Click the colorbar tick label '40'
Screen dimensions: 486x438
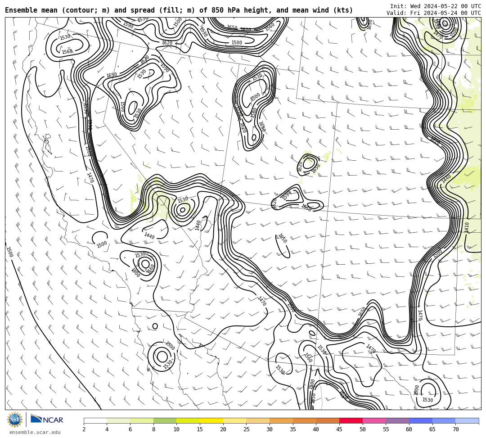pos(316,429)
